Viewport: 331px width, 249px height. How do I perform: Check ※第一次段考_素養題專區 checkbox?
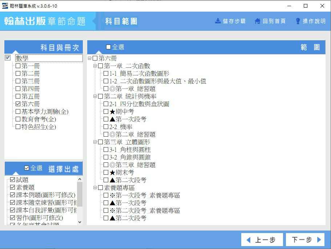(106, 195)
